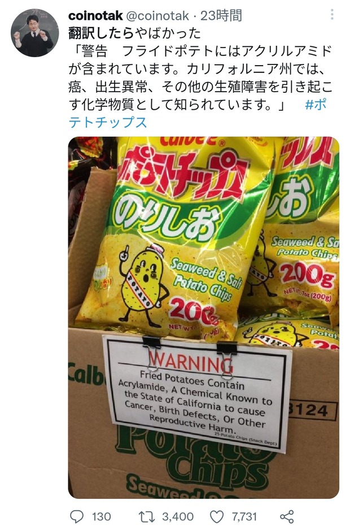Show the 7,731 likes count
Image resolution: width=350 pixels, height=530 pixels.
[244, 516]
